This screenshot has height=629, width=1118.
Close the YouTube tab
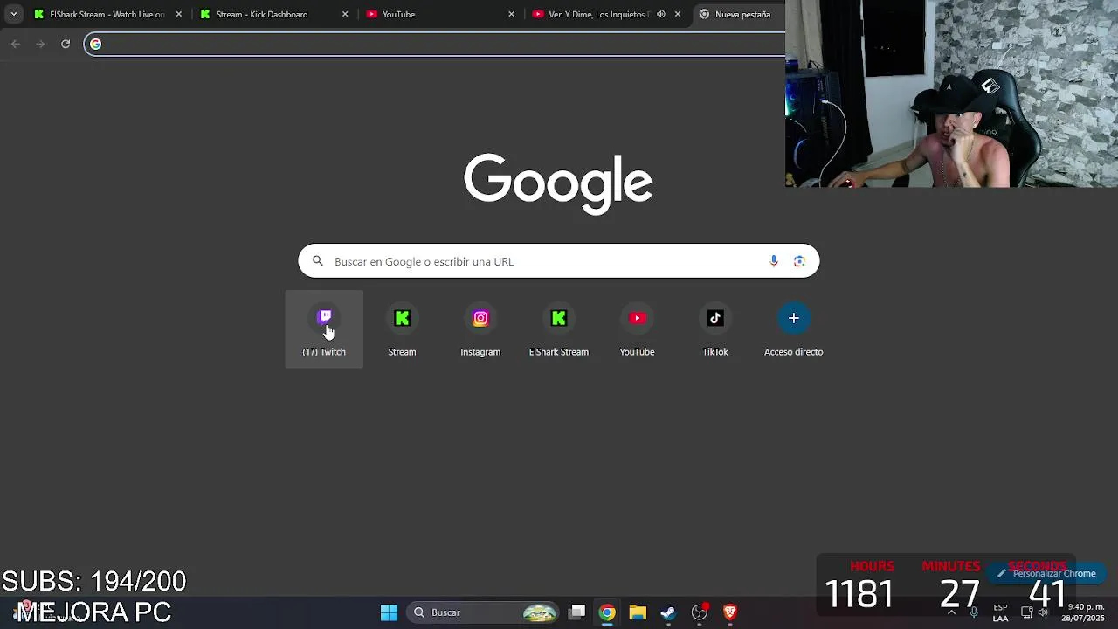coord(511,14)
